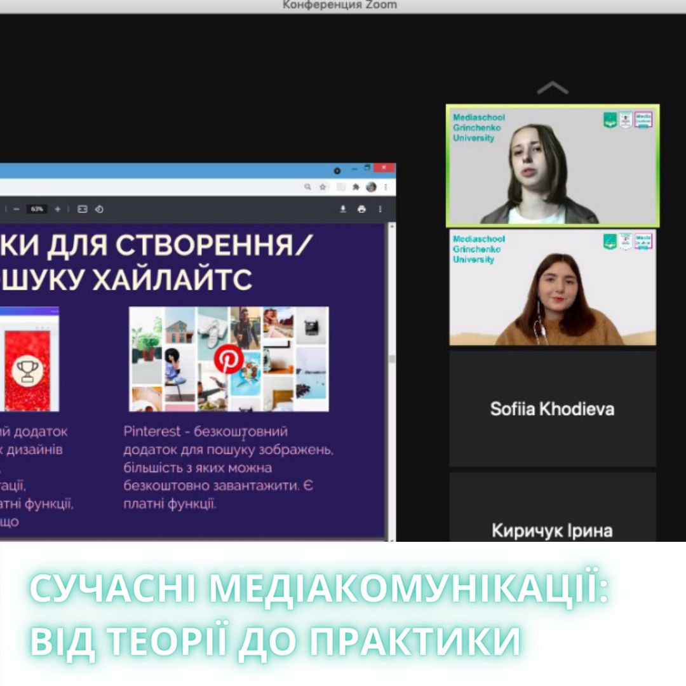The image size is (686, 686).
Task: Click the rotate page icon
Action: point(99,209)
